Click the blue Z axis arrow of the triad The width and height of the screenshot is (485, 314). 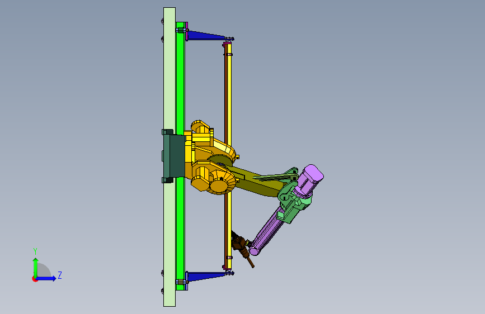pos(46,278)
